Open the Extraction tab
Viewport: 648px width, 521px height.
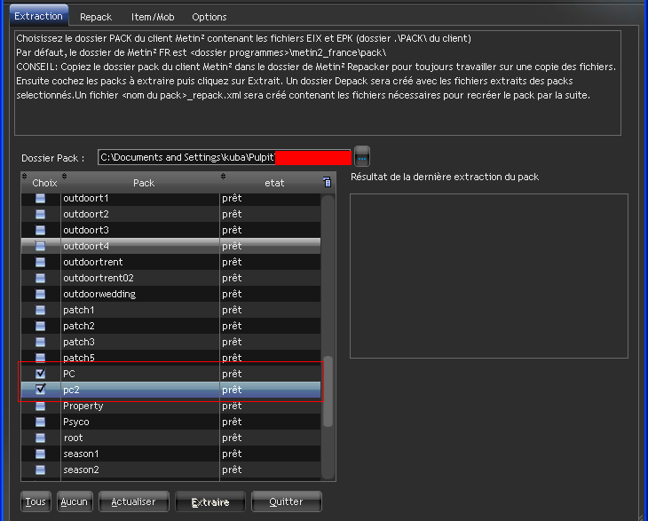[x=39, y=16]
